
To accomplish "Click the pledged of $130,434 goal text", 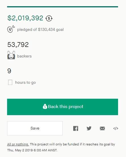I will [x=40, y=29].
